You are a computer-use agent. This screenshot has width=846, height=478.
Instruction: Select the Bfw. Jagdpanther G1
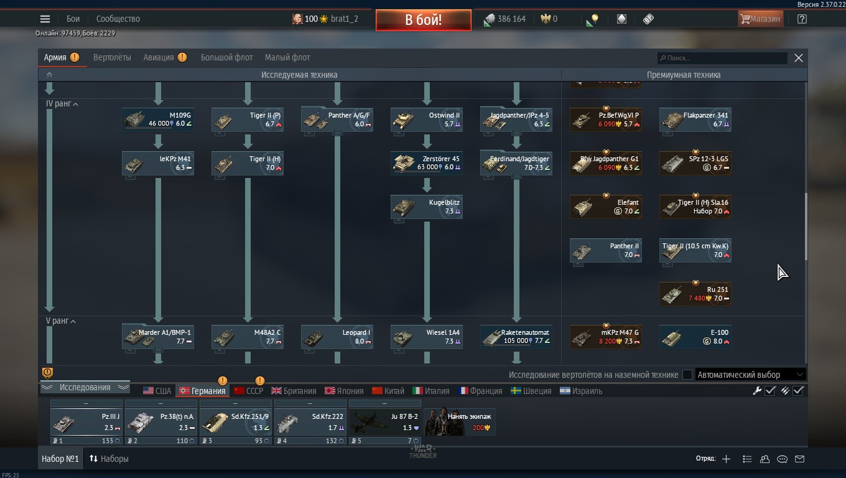click(x=606, y=163)
